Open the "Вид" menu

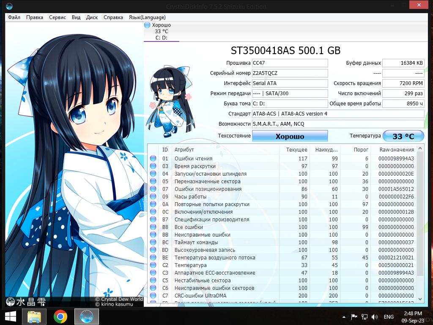pos(76,17)
